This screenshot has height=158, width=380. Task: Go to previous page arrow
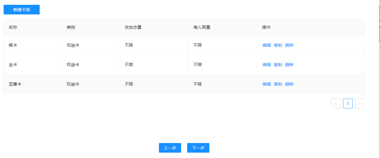click(x=336, y=104)
